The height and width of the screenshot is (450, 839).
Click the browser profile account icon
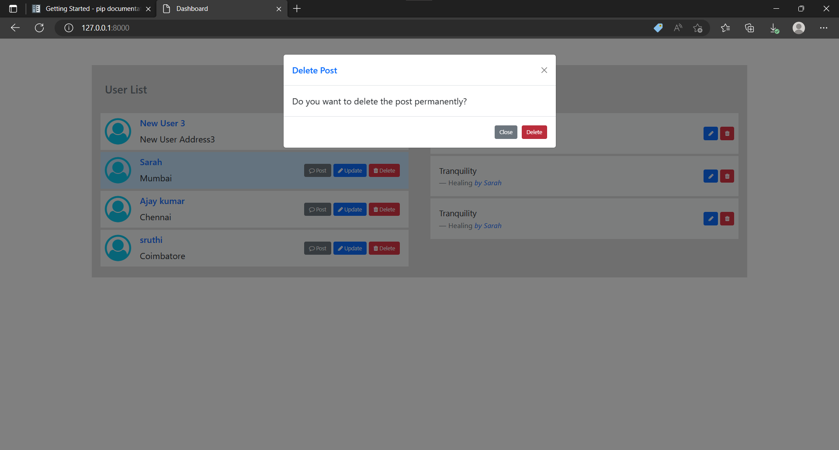[x=799, y=28]
